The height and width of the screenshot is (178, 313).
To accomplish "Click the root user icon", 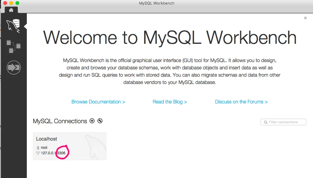I will [x=38, y=148].
